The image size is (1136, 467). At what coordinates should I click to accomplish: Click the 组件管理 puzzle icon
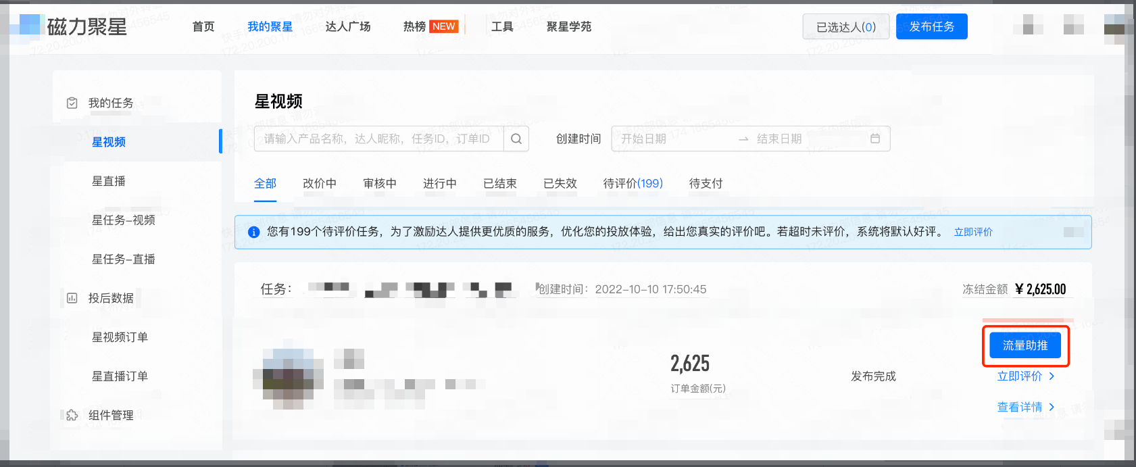tap(72, 415)
